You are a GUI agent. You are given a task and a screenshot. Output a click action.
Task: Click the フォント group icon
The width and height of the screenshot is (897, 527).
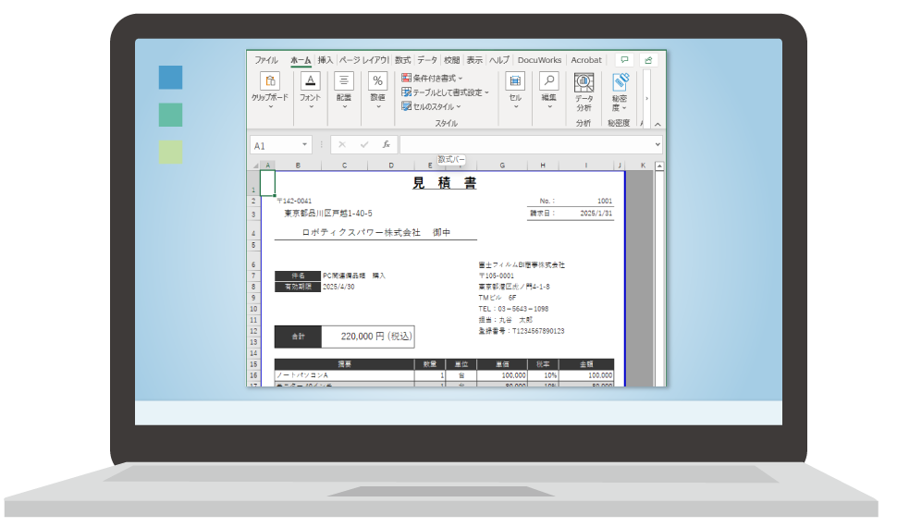point(310,81)
